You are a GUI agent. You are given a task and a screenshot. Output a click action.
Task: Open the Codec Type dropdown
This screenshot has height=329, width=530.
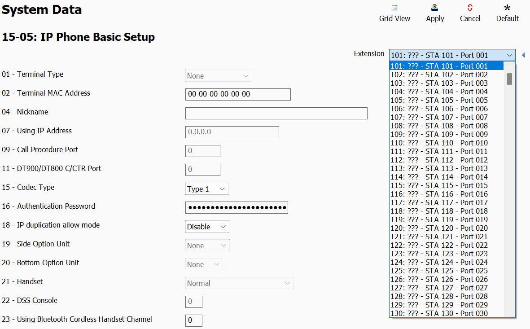[206, 189]
